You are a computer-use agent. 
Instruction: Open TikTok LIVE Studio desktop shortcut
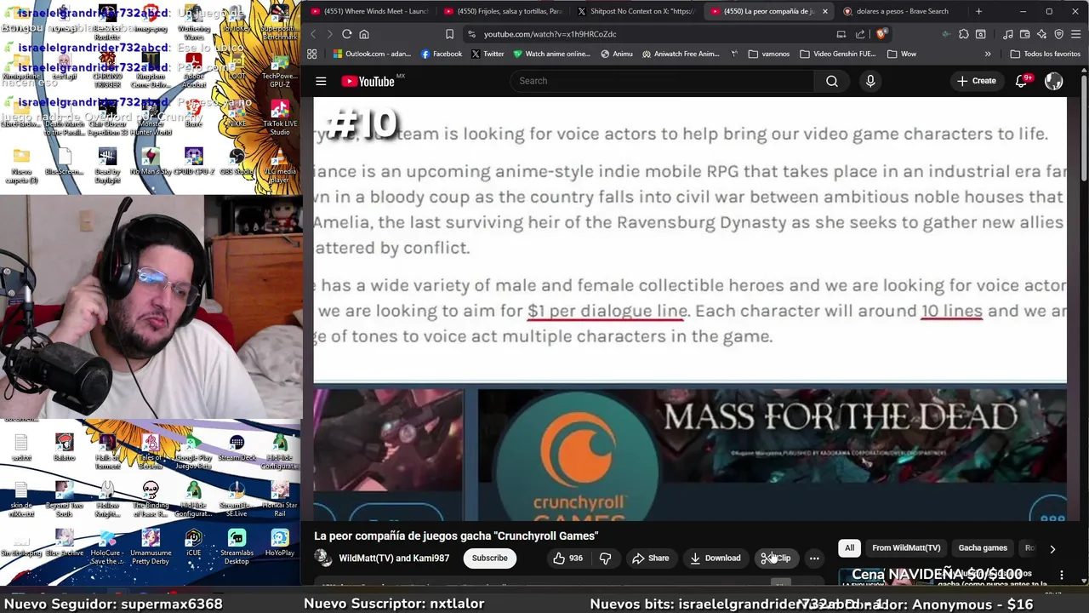[280, 117]
